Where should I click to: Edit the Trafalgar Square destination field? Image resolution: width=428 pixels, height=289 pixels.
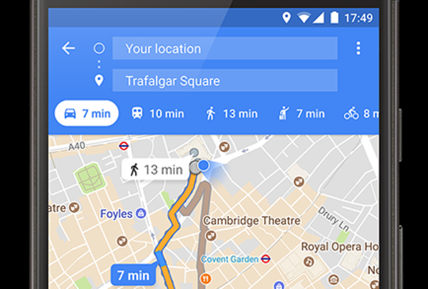click(x=224, y=80)
